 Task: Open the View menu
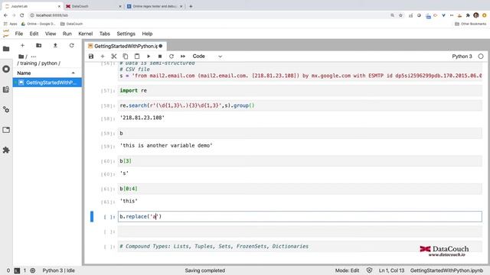pyautogui.click(x=51, y=34)
